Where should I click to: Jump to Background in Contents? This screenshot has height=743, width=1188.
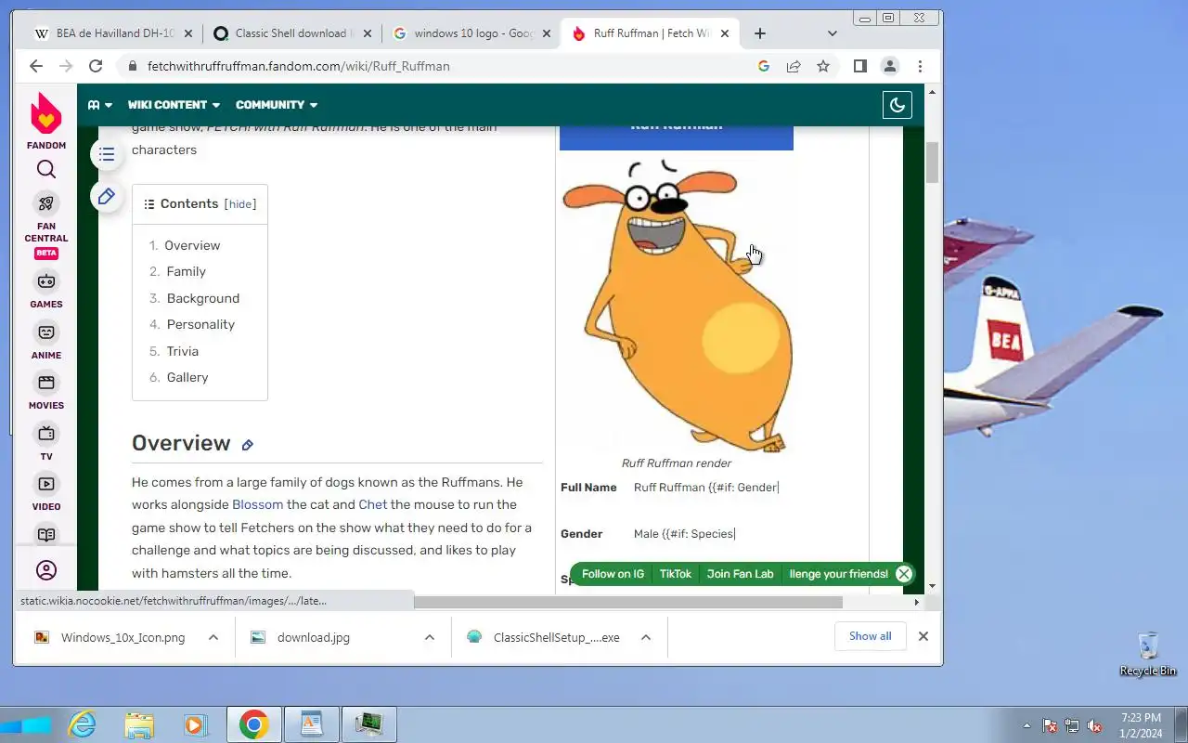click(203, 298)
